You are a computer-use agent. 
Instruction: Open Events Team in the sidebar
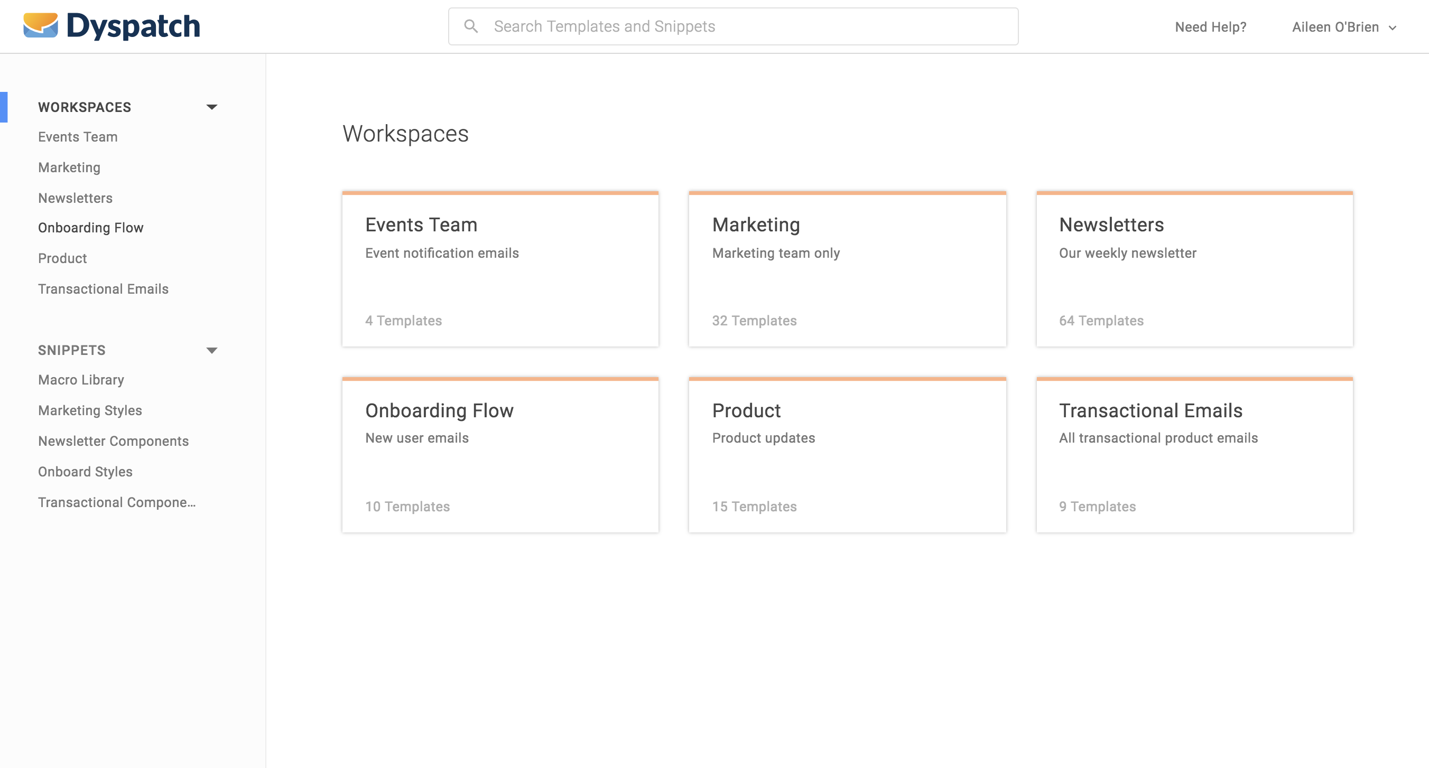coord(78,136)
